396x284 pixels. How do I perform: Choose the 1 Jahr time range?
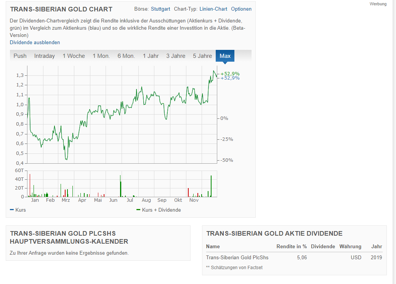tap(151, 56)
